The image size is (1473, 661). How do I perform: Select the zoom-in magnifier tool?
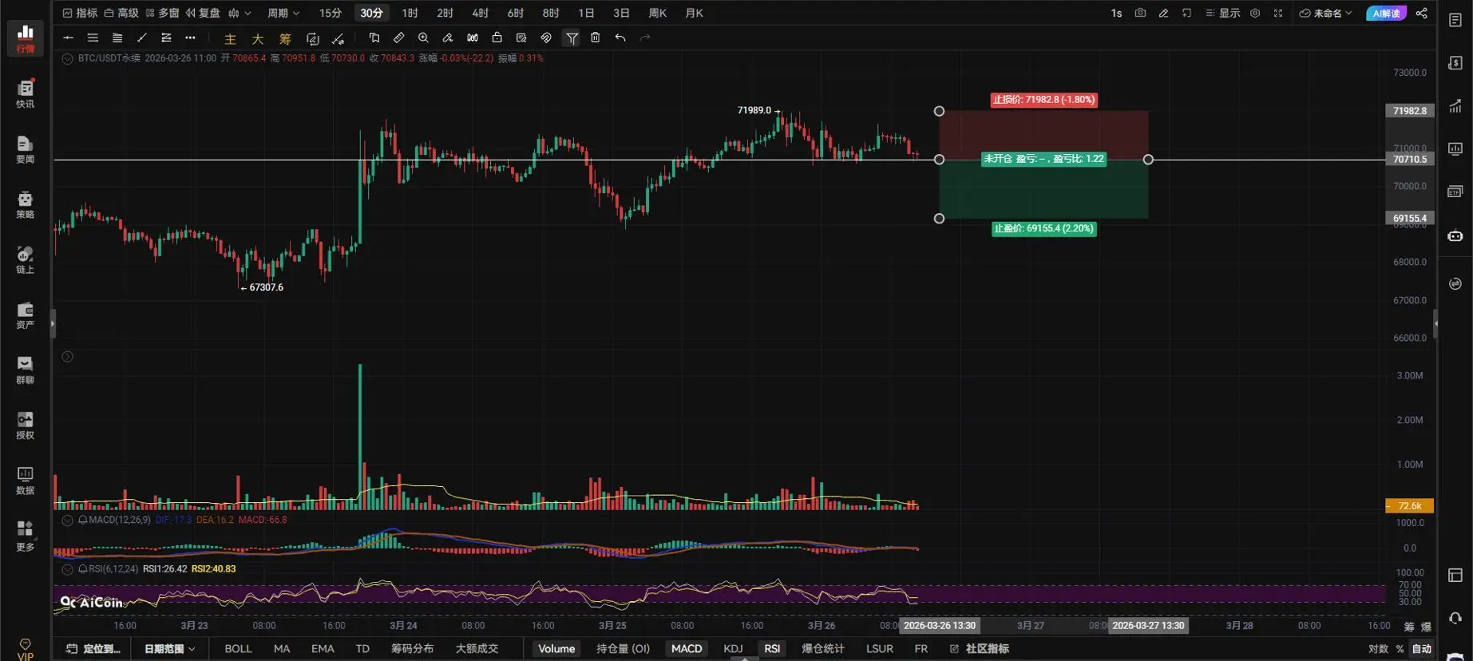423,38
